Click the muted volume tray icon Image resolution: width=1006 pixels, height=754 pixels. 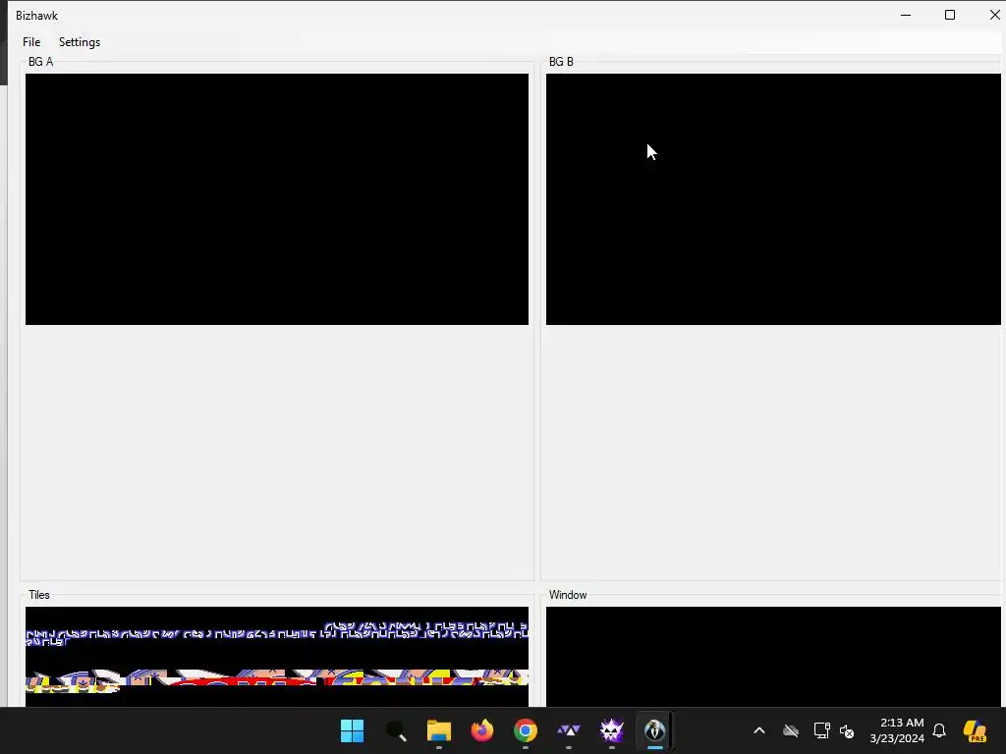coord(847,730)
